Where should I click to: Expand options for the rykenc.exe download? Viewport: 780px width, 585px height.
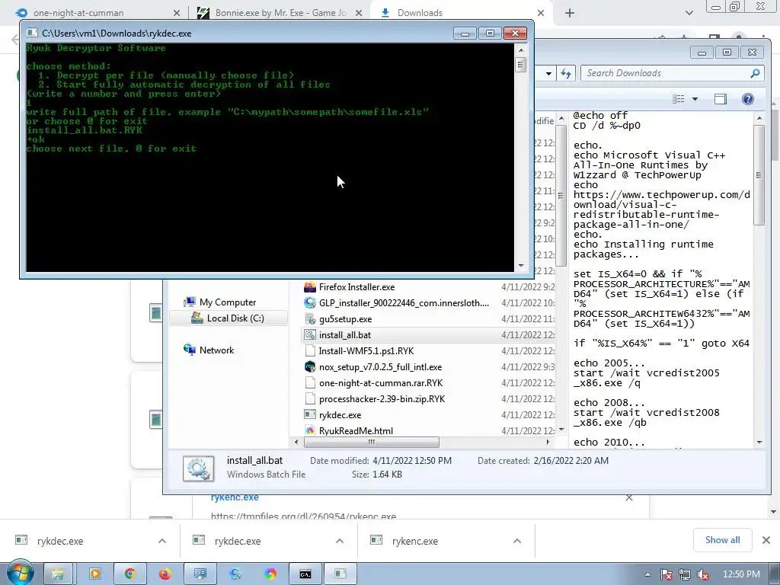[x=517, y=541]
